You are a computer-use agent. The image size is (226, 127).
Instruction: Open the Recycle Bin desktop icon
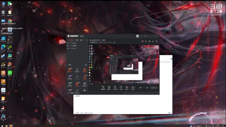[3, 13]
